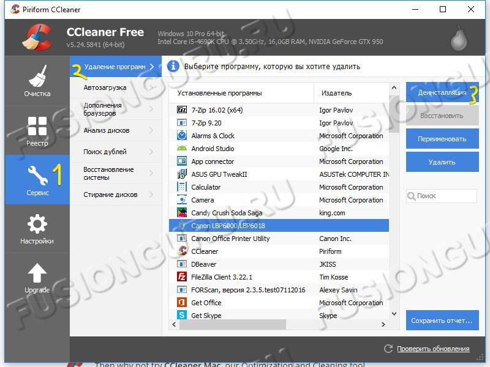
Task: Open the Стирание дисков tab
Action: (x=116, y=195)
